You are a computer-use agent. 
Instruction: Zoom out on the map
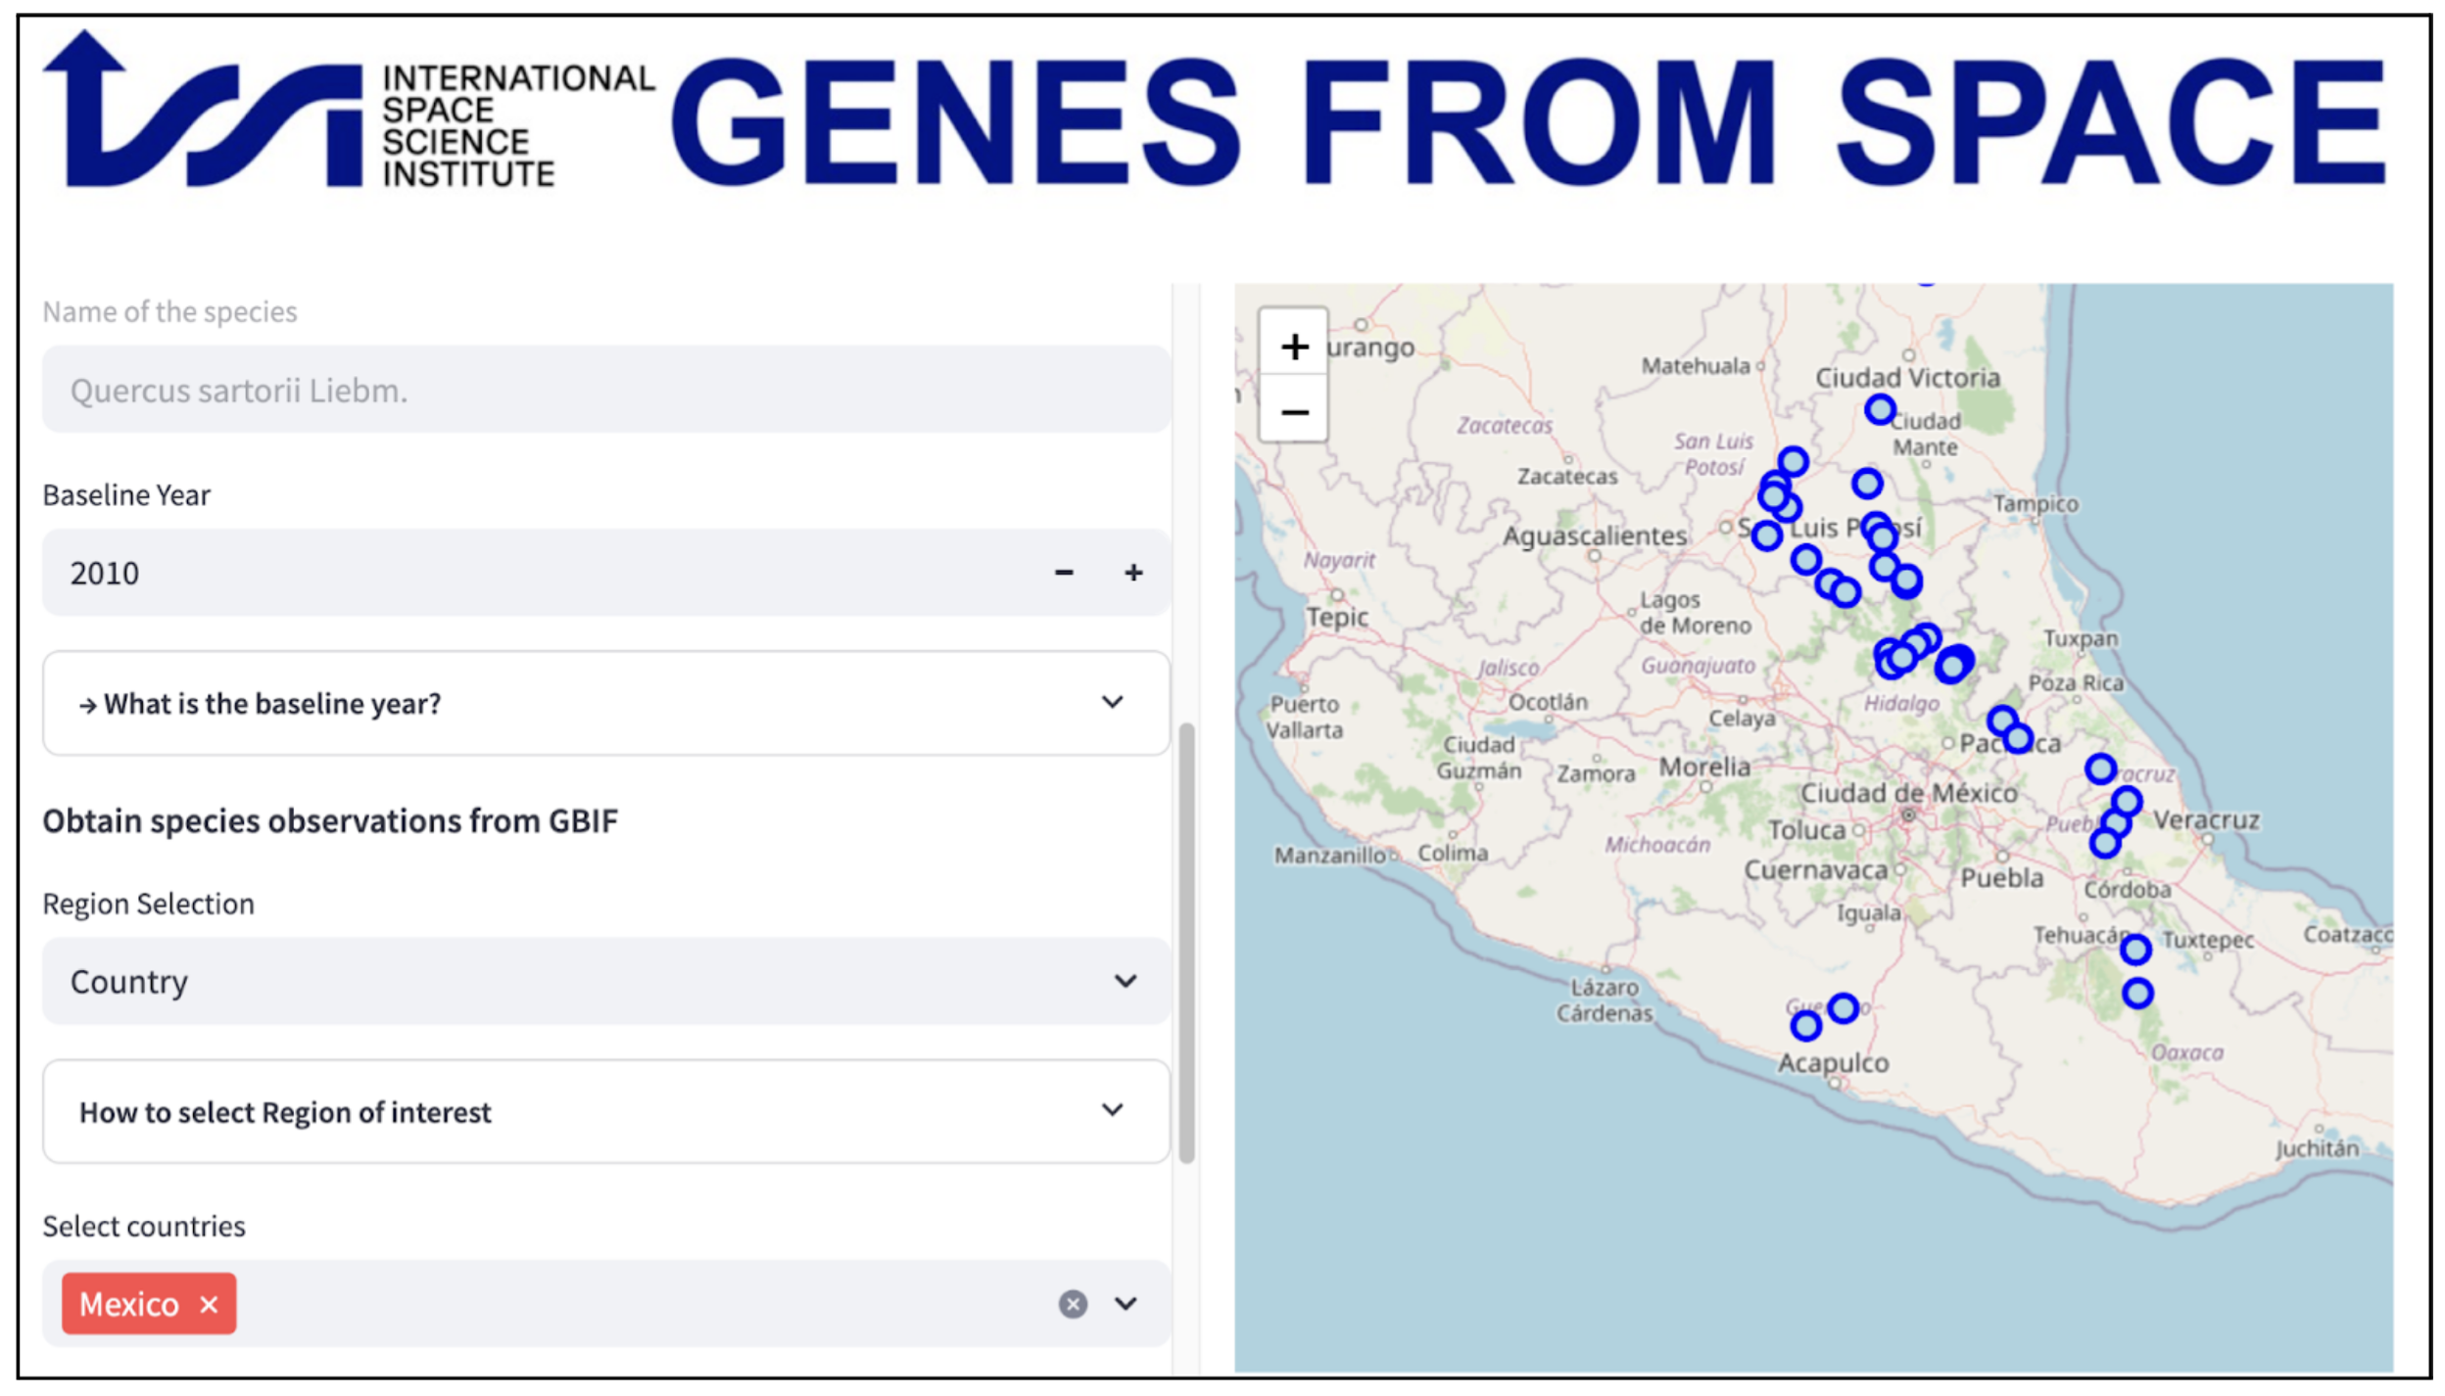tap(1294, 412)
